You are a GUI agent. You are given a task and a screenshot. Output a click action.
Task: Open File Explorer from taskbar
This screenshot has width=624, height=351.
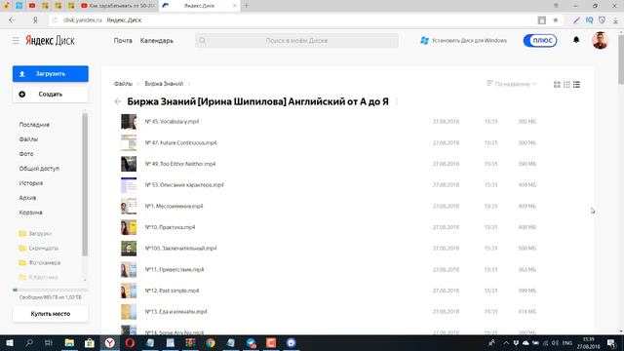(69, 342)
